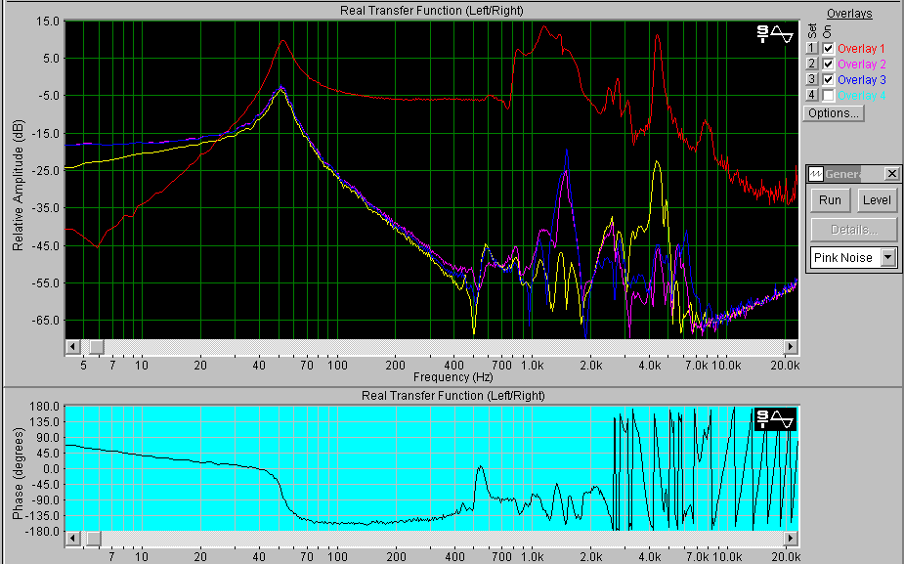Screen dimensions: 904x564
Task: Click the red Overlay 1 label
Action: 861,49
